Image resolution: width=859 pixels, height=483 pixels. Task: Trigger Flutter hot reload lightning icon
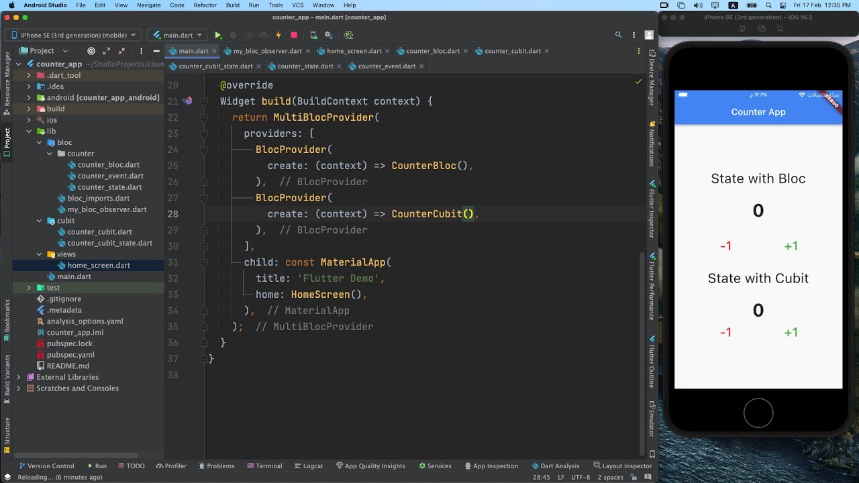pos(278,35)
